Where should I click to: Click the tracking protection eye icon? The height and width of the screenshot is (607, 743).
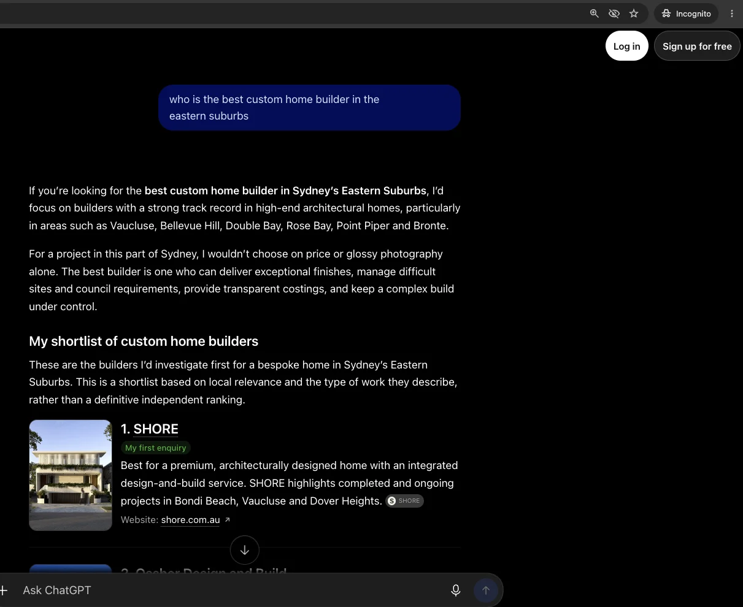coord(614,13)
